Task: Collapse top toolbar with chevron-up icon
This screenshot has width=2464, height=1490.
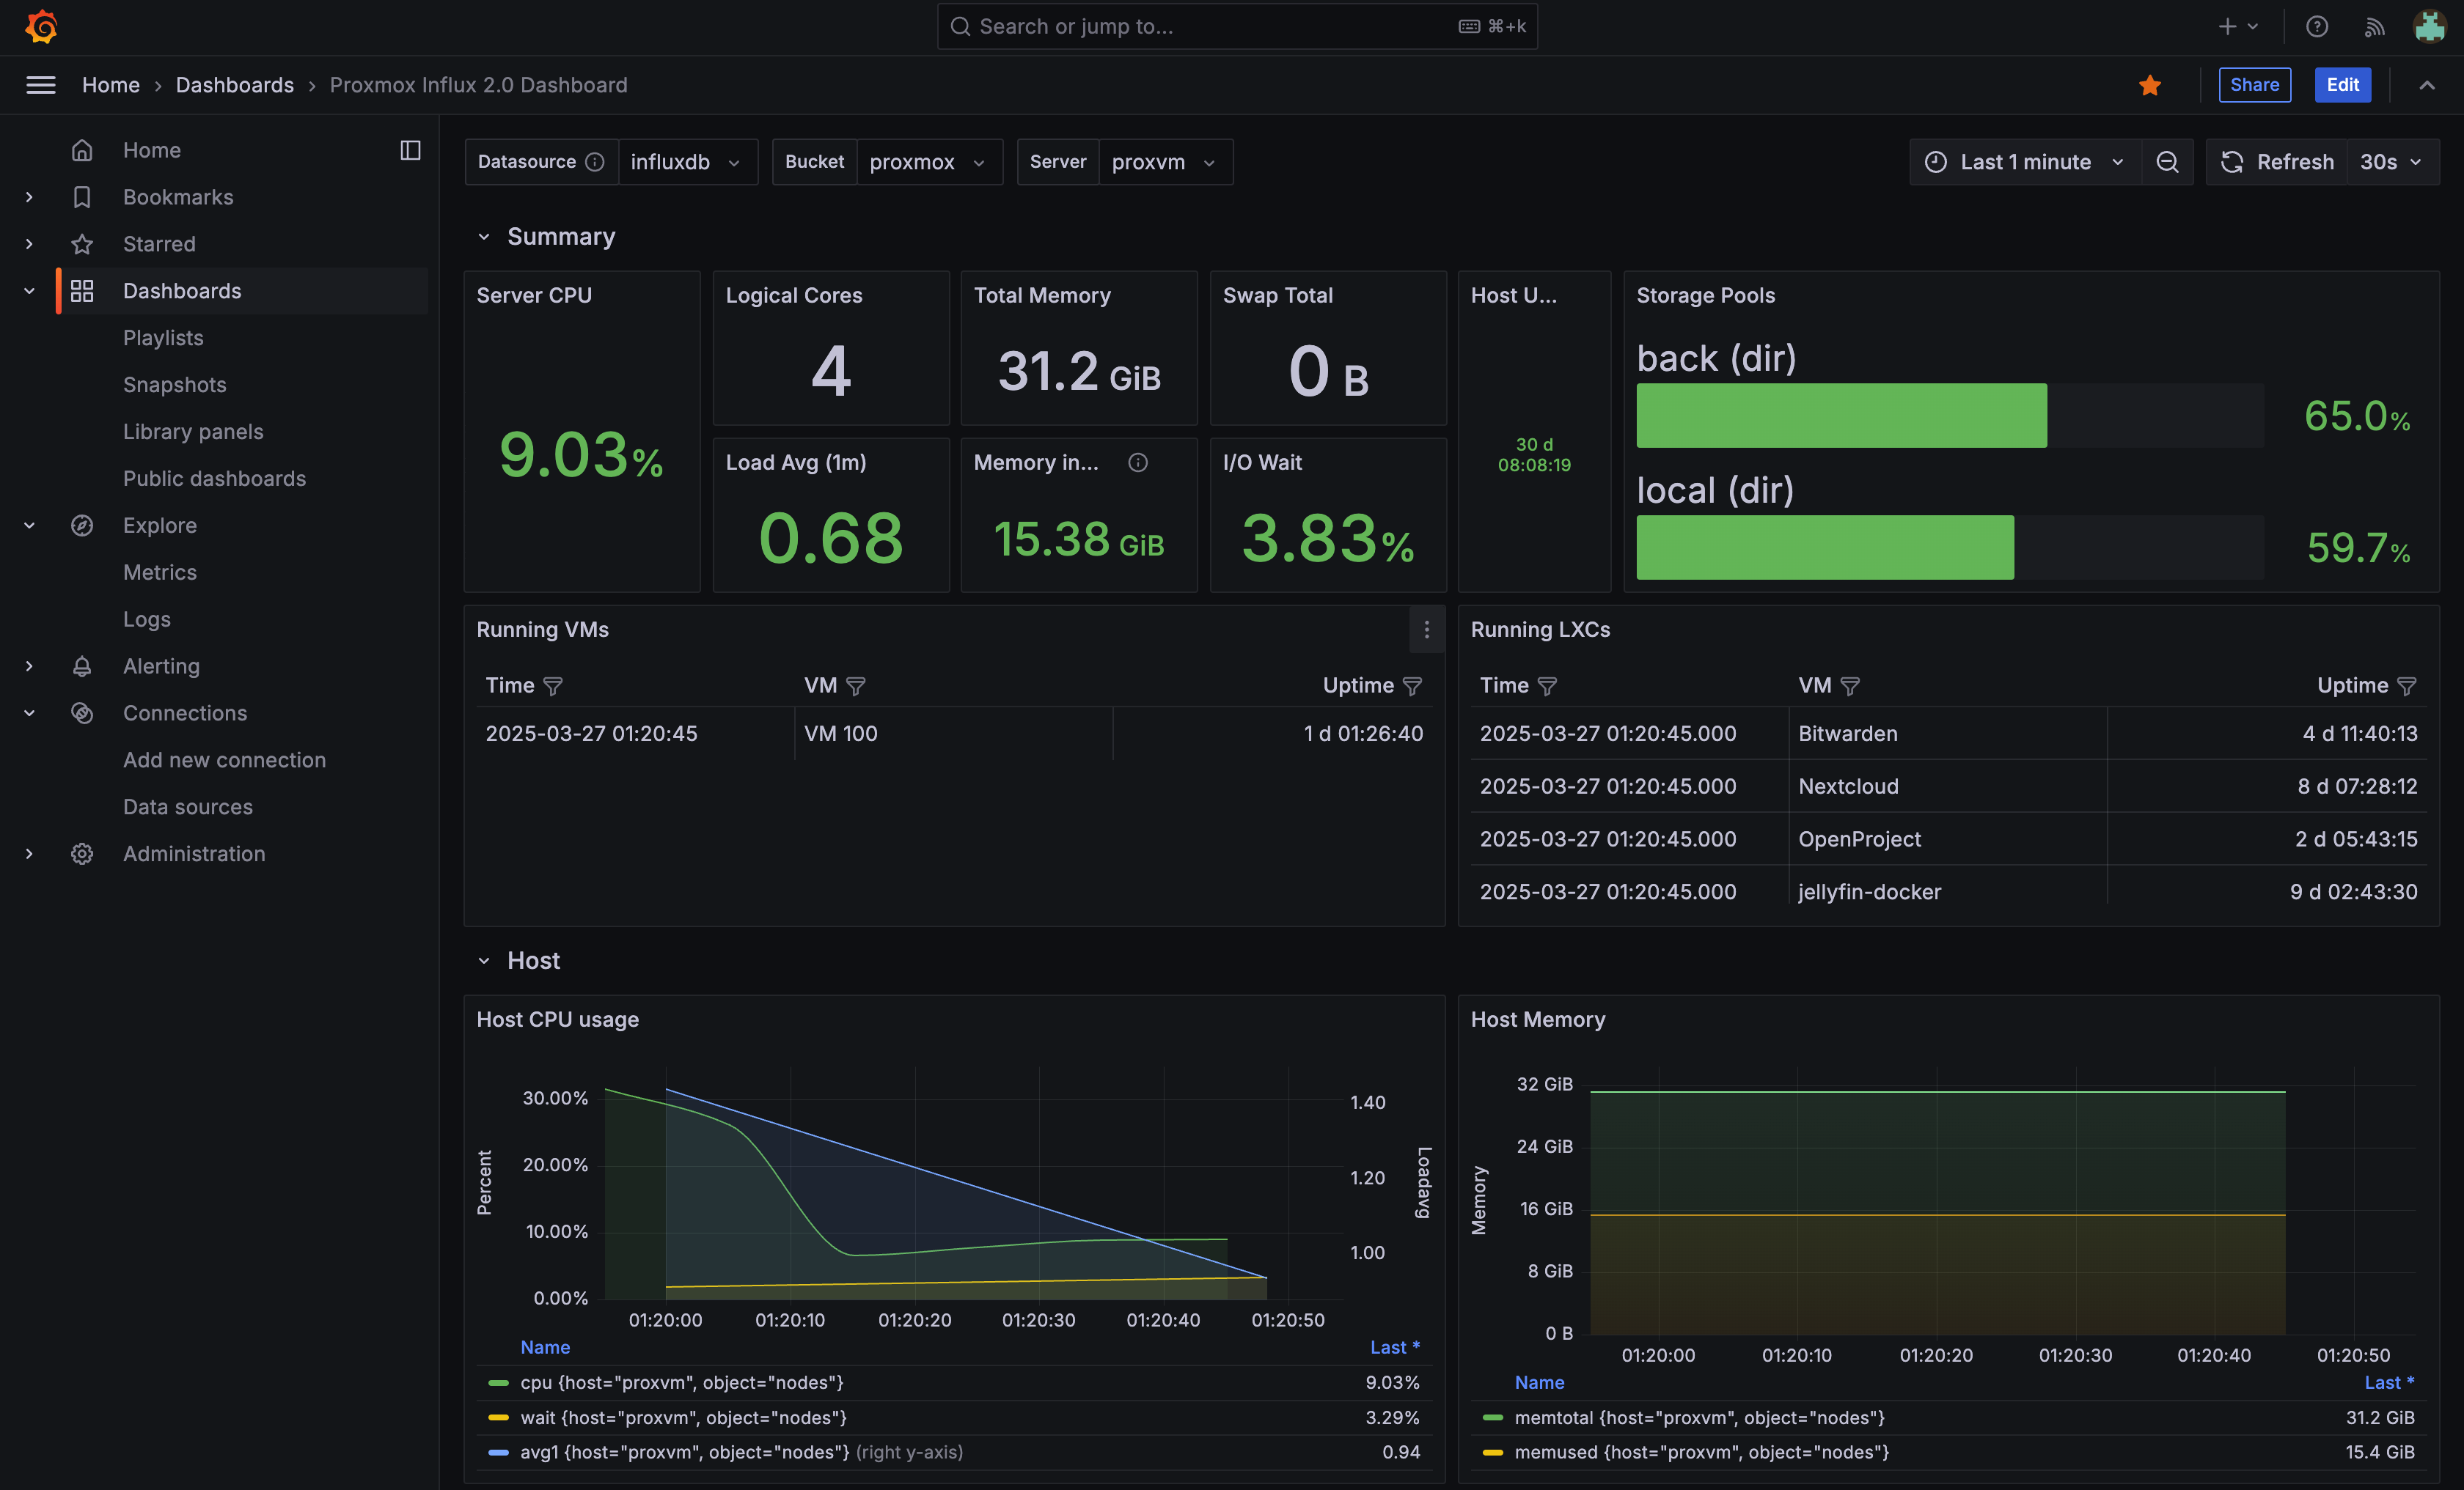Action: [x=2427, y=85]
